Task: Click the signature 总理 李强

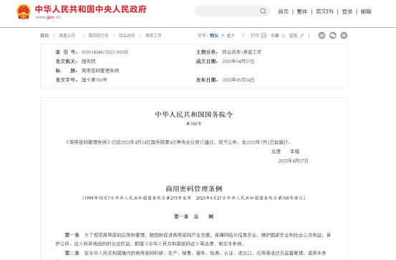Action: tap(286, 151)
